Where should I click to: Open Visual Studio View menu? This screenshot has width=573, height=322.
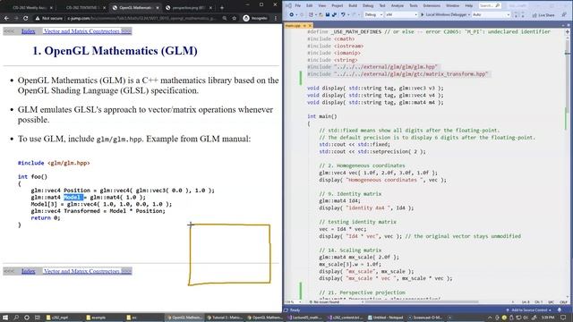pos(322,5)
